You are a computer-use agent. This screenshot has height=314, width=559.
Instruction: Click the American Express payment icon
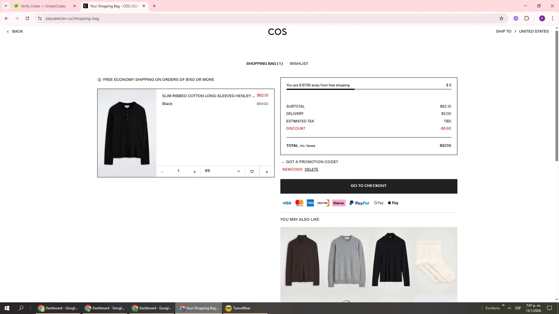tap(310, 203)
